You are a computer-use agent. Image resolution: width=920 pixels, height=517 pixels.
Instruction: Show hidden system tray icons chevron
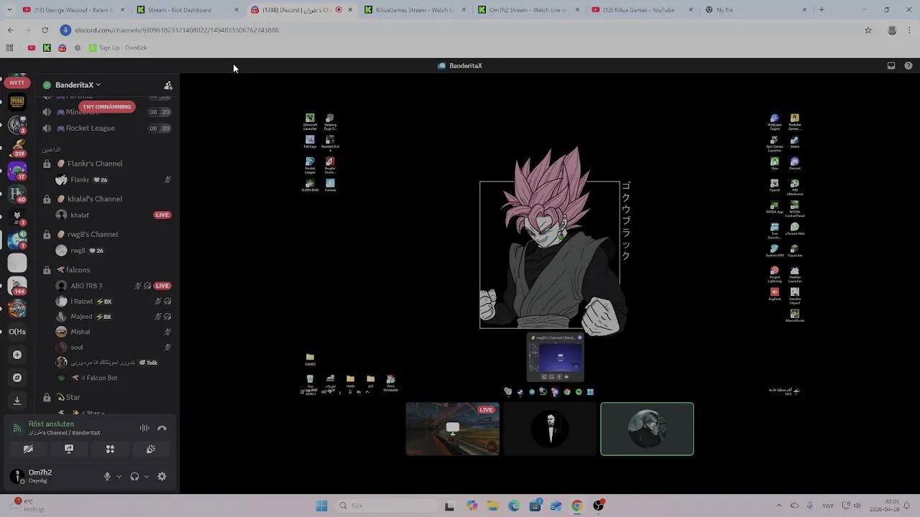[x=779, y=506]
